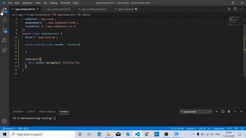Open the View menu

pyautogui.click(x=38, y=3)
